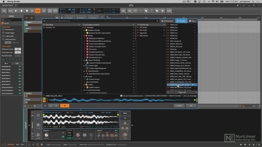Collapse the Capsun ProAudio node
Viewport: 262px width, 147px height.
tap(84, 60)
